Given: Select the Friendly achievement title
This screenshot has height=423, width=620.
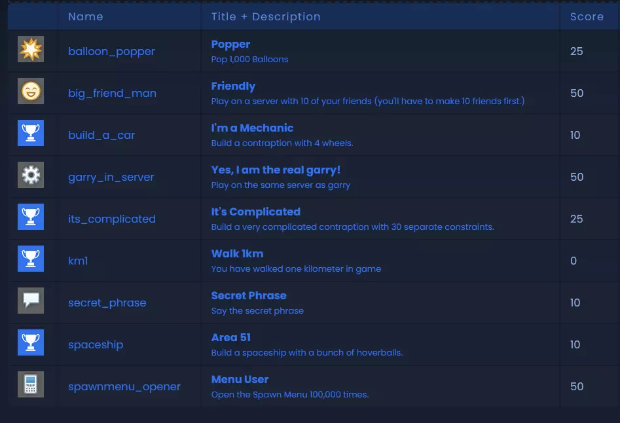Looking at the screenshot, I should (233, 86).
